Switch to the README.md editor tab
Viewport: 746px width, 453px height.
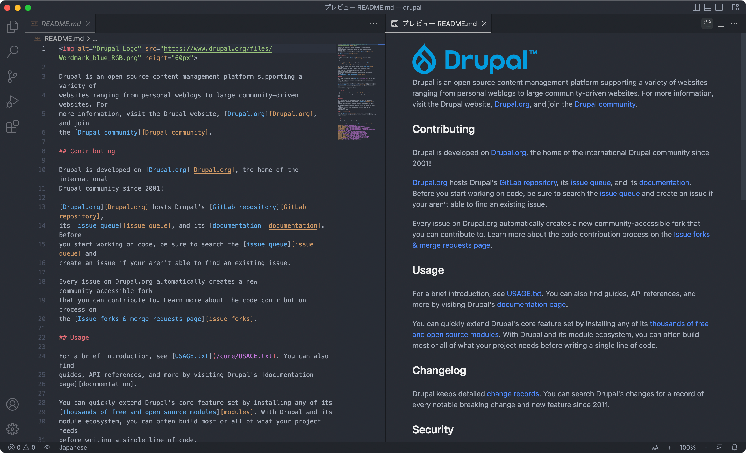click(61, 24)
